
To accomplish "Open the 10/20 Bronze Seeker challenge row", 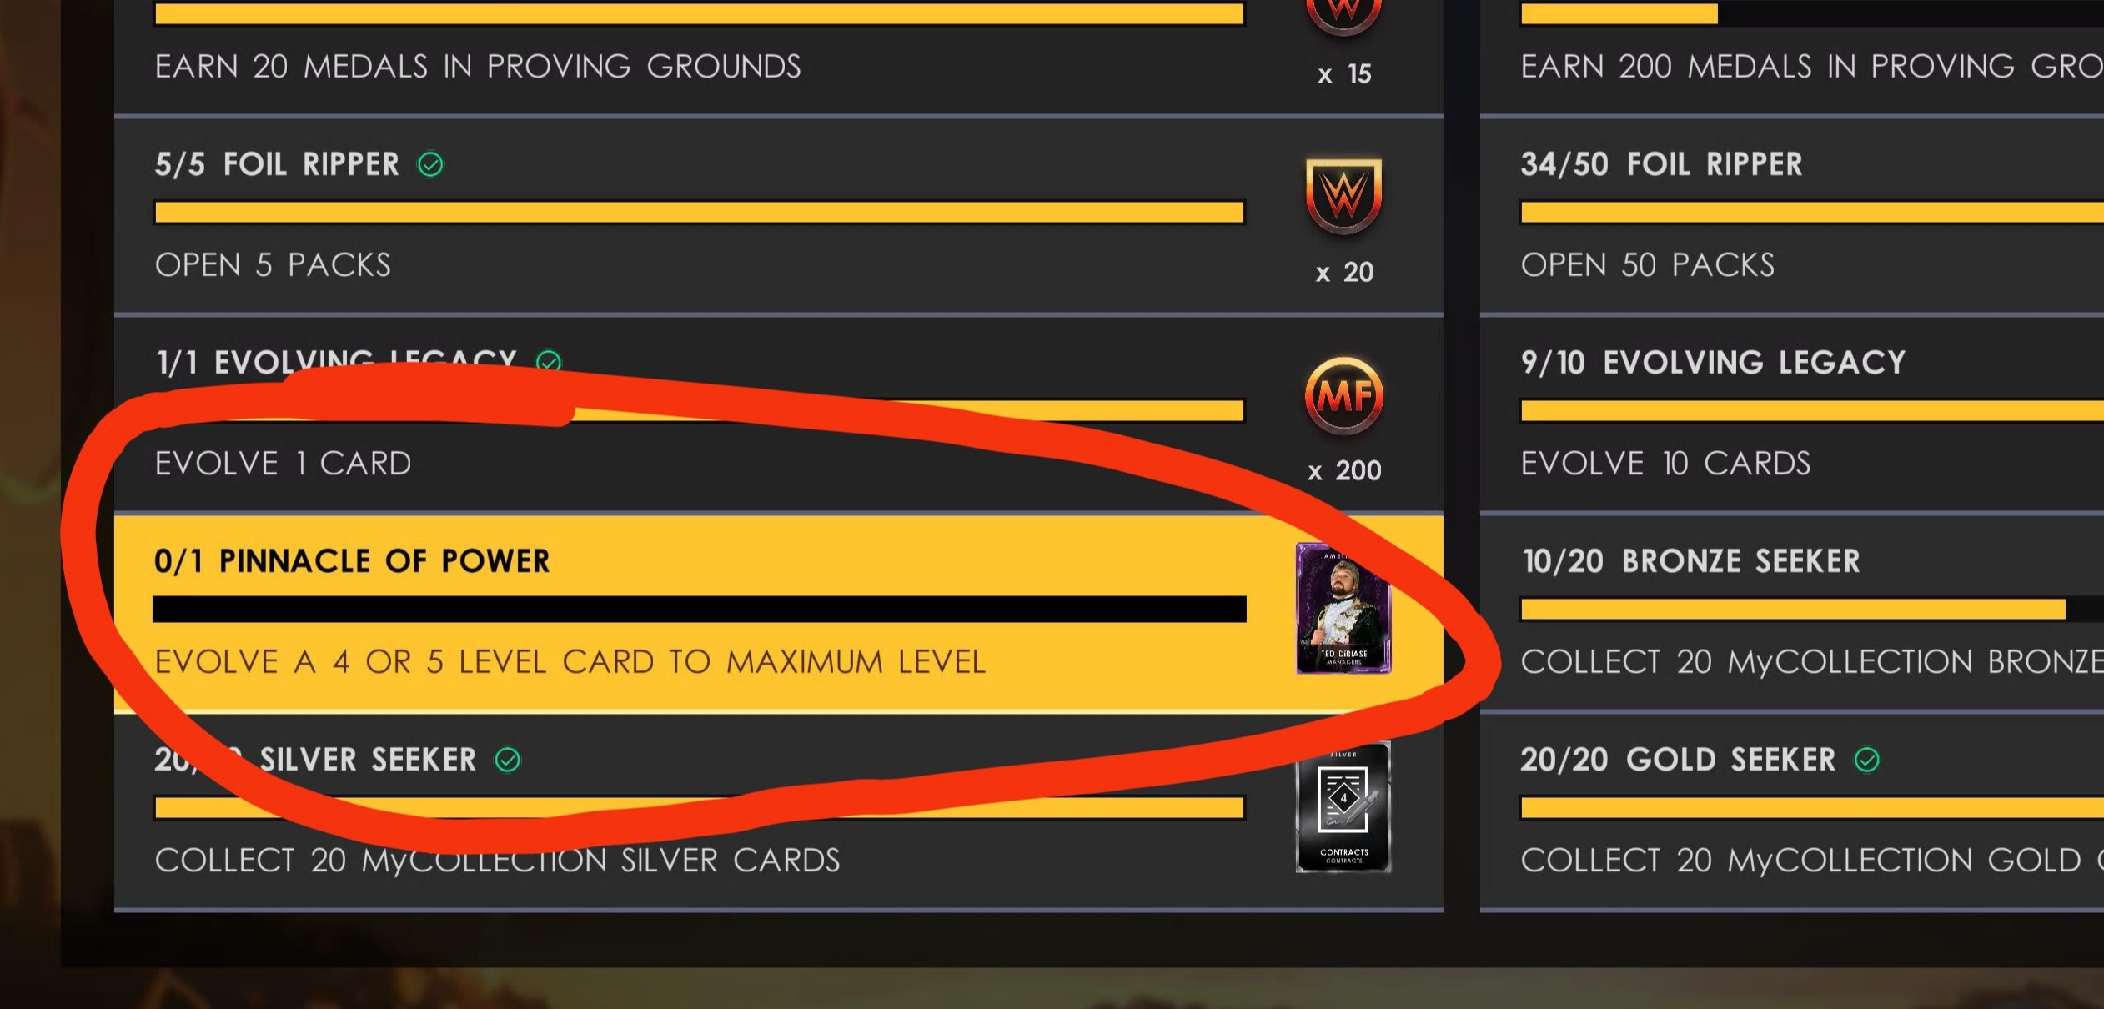I will 1792,613.
